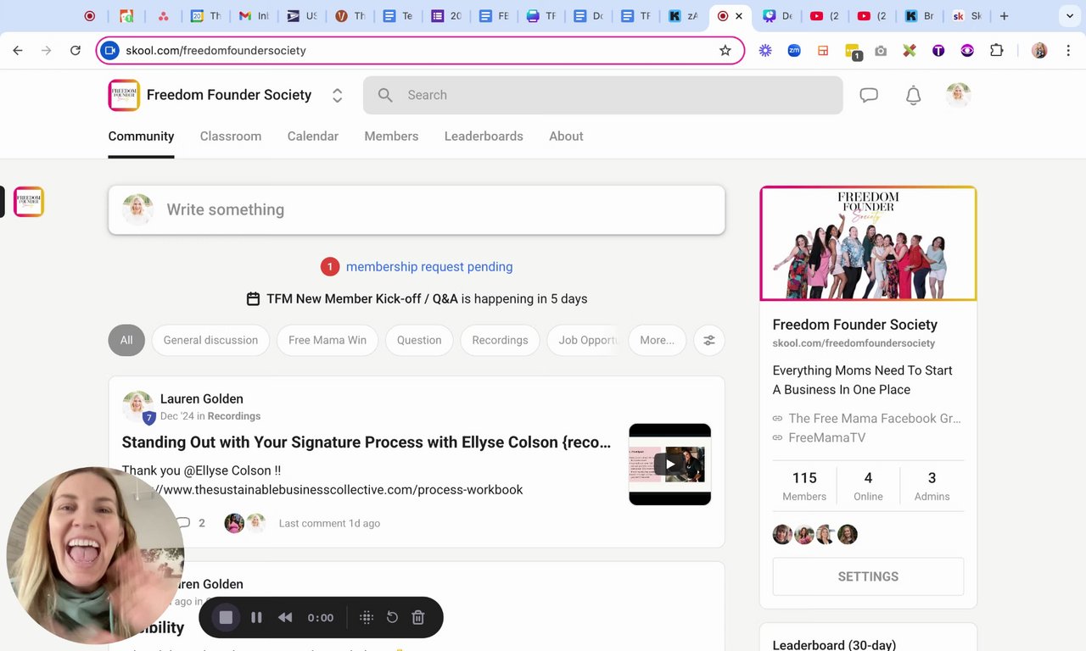Image resolution: width=1086 pixels, height=651 pixels.
Task: Expand the group switcher arrows
Action: [x=337, y=95]
